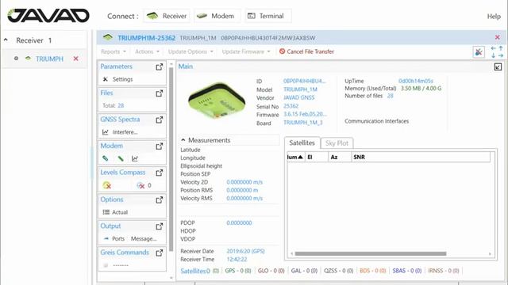Click second green modem icon
Image resolution: width=508 pixels, height=285 pixels.
point(121,158)
